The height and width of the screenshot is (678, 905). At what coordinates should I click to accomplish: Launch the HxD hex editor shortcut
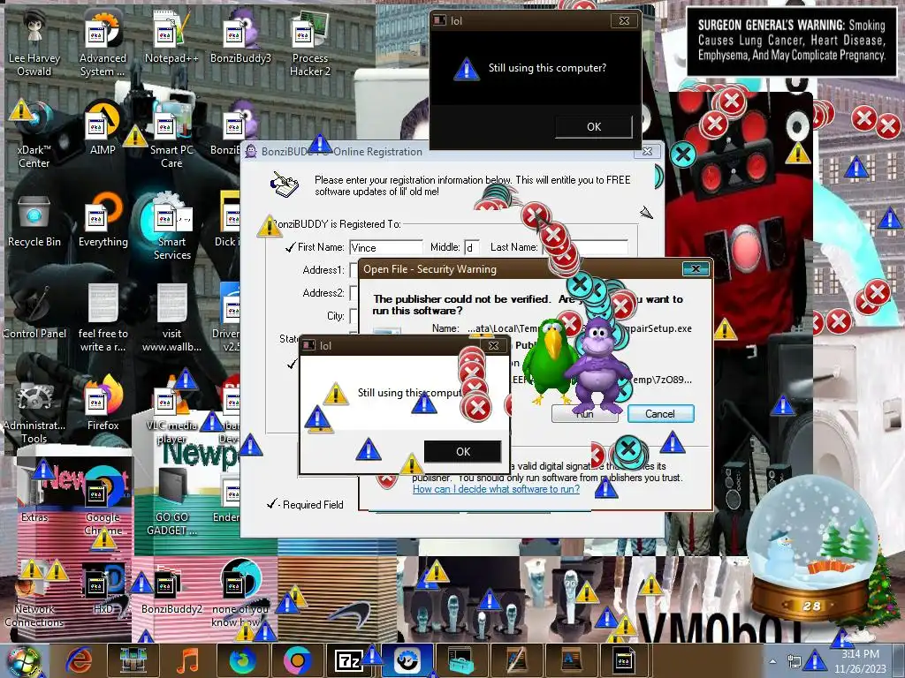(x=103, y=587)
